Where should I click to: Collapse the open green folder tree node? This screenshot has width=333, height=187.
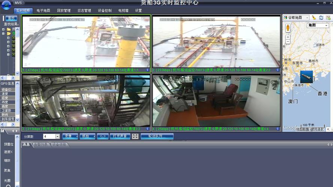[3, 34]
